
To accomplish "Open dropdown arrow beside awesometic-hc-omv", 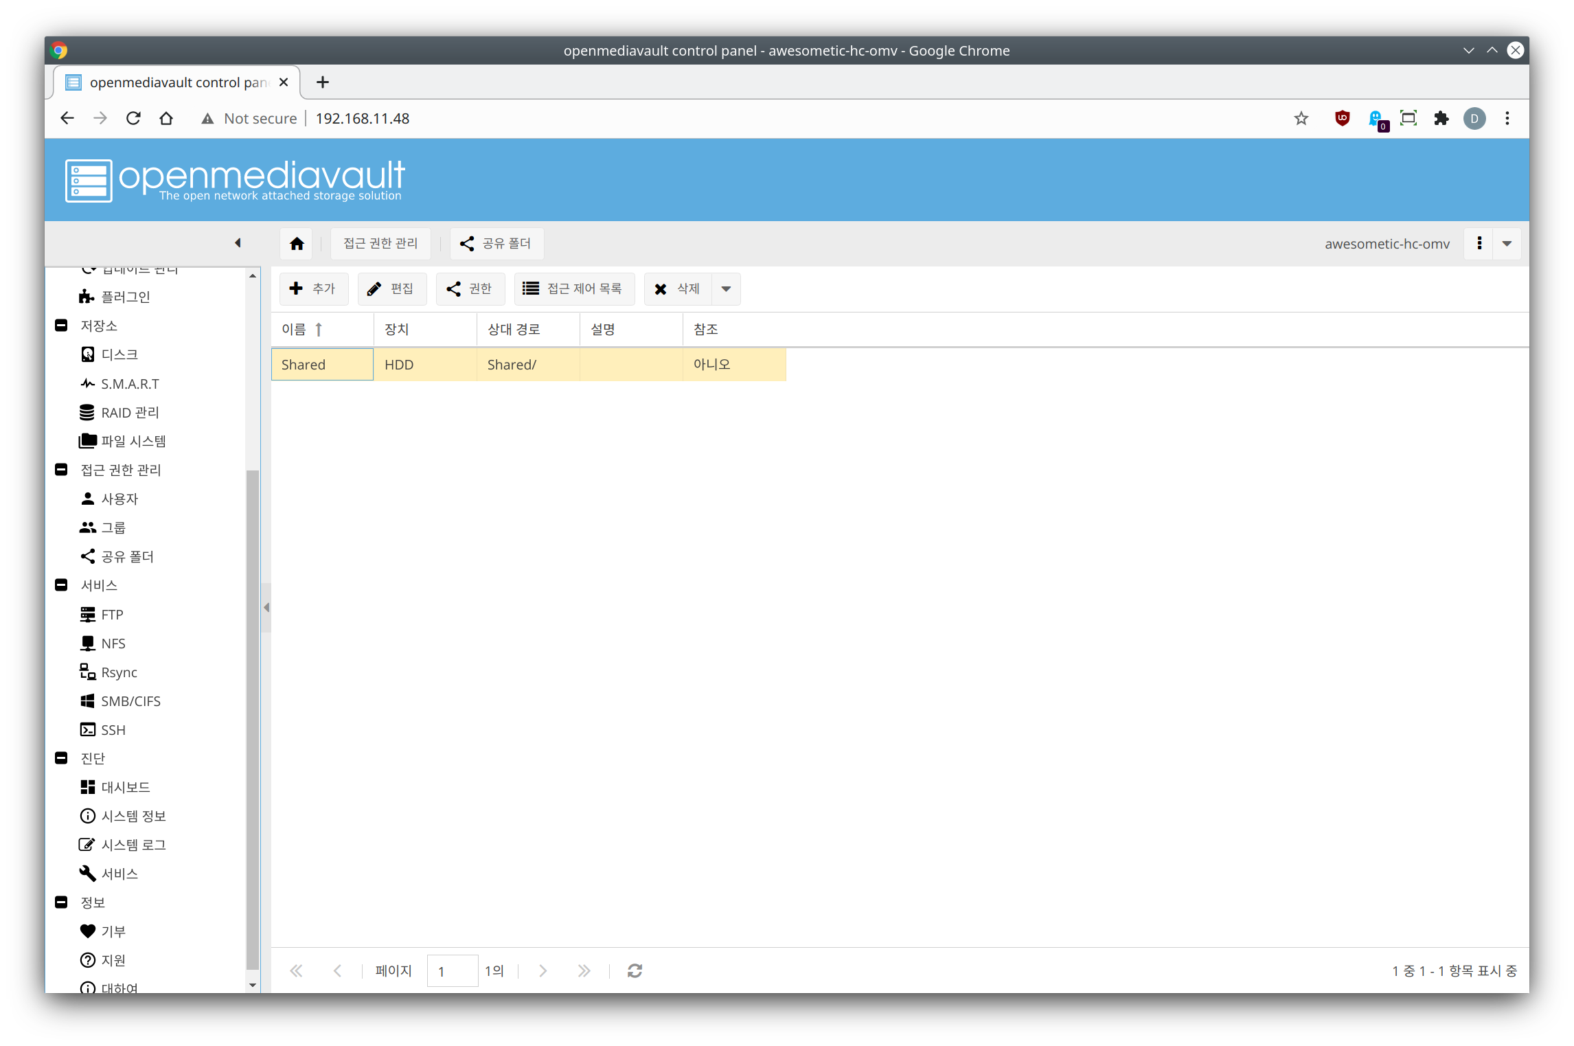I will 1507,244.
